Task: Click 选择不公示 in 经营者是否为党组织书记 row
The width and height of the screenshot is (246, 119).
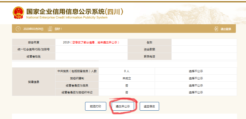Action: tap(196, 92)
